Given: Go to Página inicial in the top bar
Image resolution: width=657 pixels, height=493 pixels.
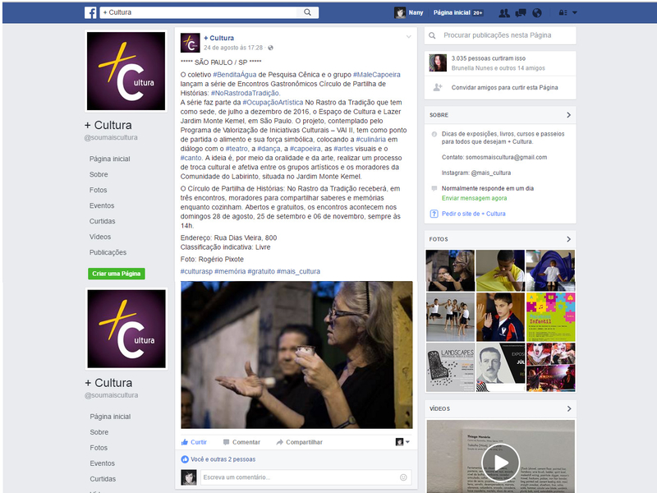Looking at the screenshot, I should pos(452,13).
